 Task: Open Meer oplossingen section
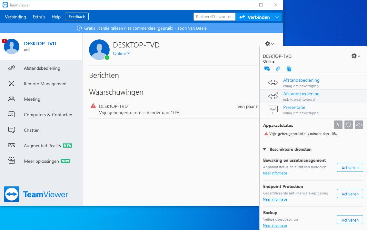tap(41, 161)
